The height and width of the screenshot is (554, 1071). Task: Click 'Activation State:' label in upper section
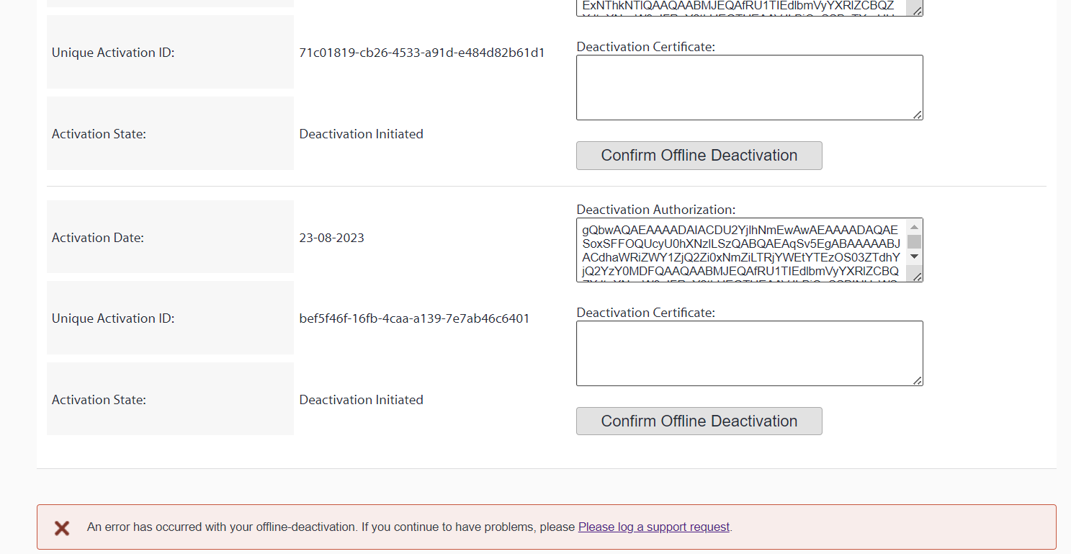99,134
